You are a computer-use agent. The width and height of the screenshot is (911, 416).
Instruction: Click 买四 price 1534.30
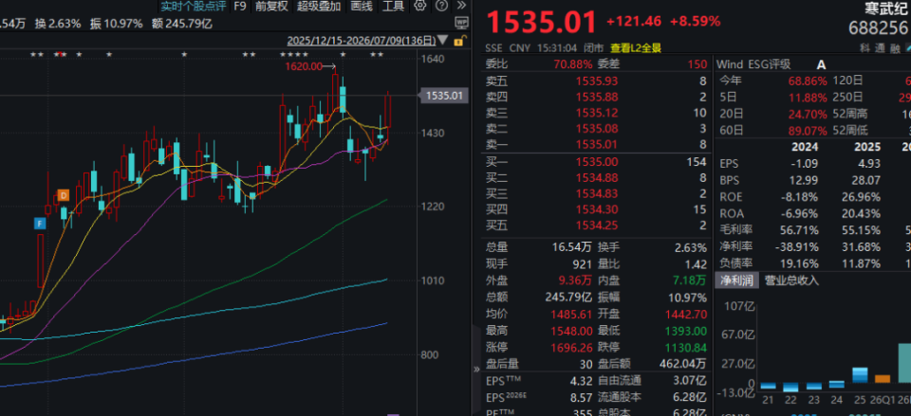point(597,209)
